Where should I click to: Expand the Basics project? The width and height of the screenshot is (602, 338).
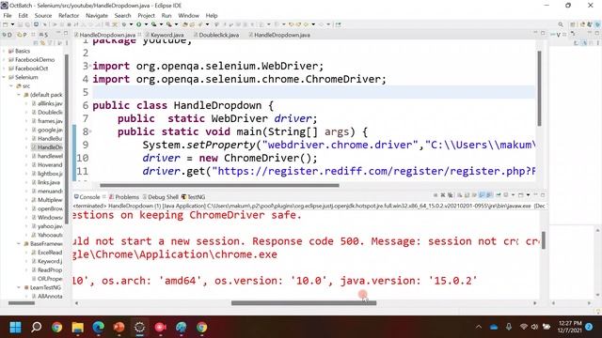[4, 51]
